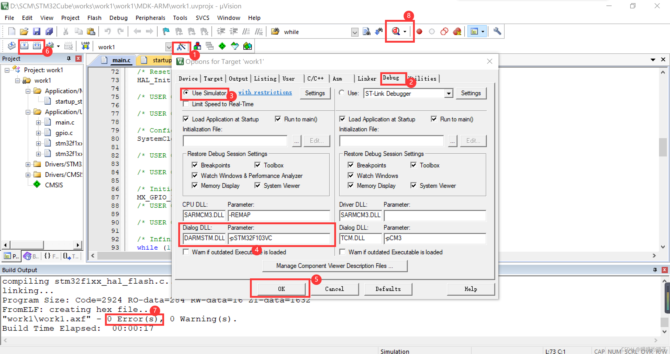Click the Rebuild all target files icon
The image size is (670, 354).
(x=37, y=46)
